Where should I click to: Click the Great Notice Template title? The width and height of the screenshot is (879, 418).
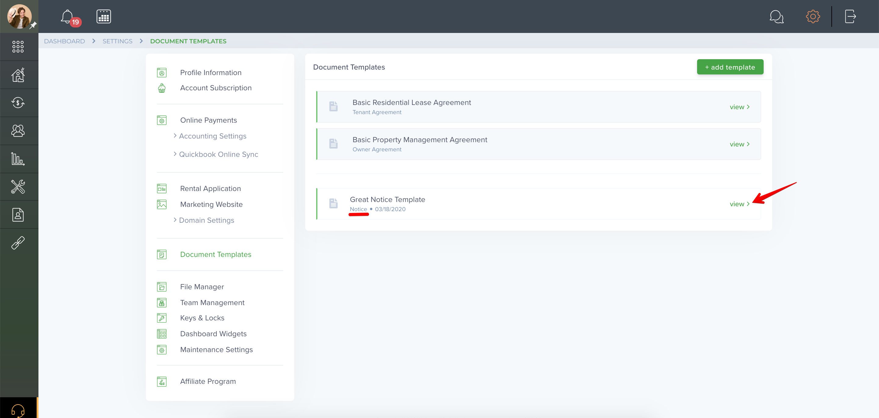click(x=387, y=200)
